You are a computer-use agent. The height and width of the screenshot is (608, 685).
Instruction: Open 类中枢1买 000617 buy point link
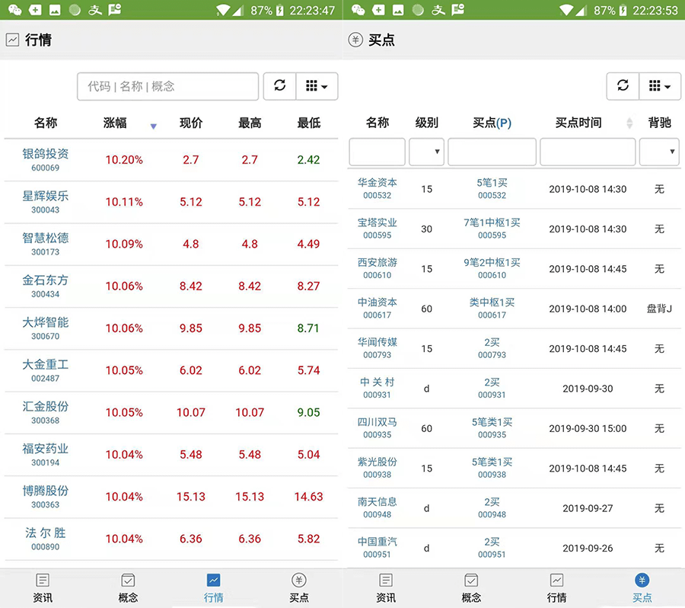(x=492, y=308)
